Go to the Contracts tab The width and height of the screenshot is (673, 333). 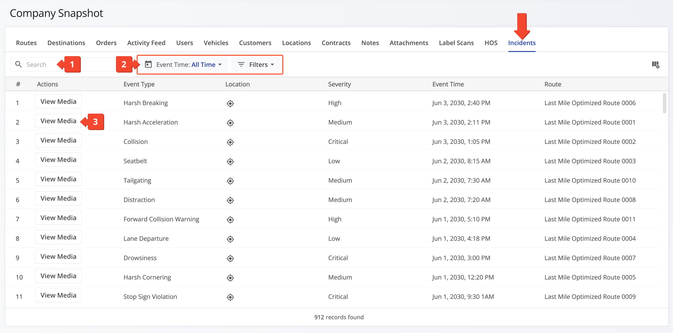click(x=336, y=43)
